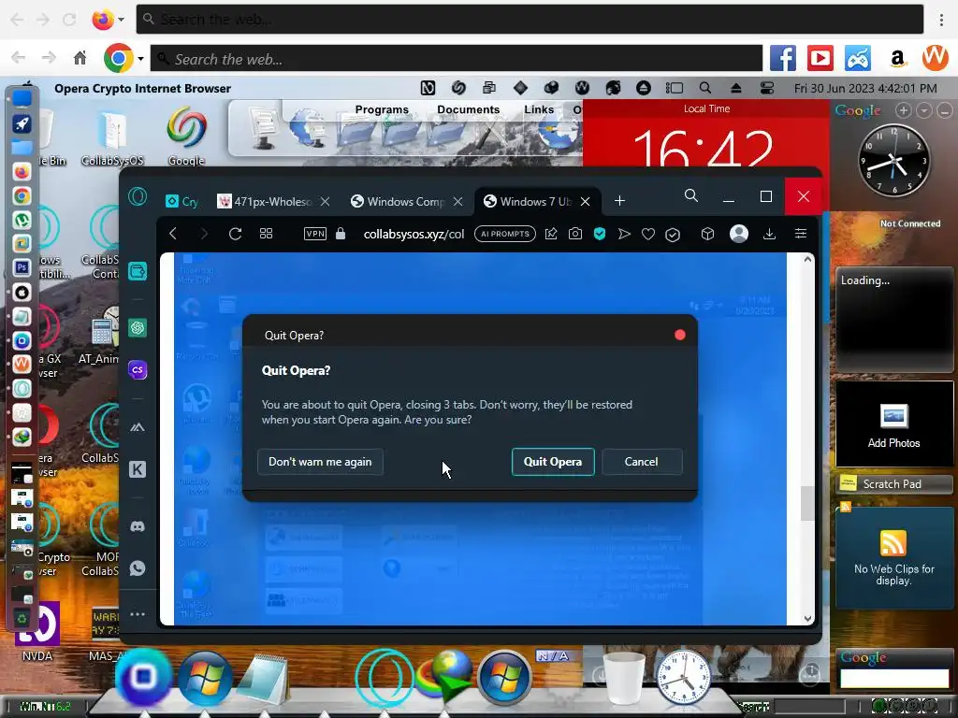The height and width of the screenshot is (718, 958).
Task: Open the K sidebar icon
Action: pyautogui.click(x=138, y=469)
